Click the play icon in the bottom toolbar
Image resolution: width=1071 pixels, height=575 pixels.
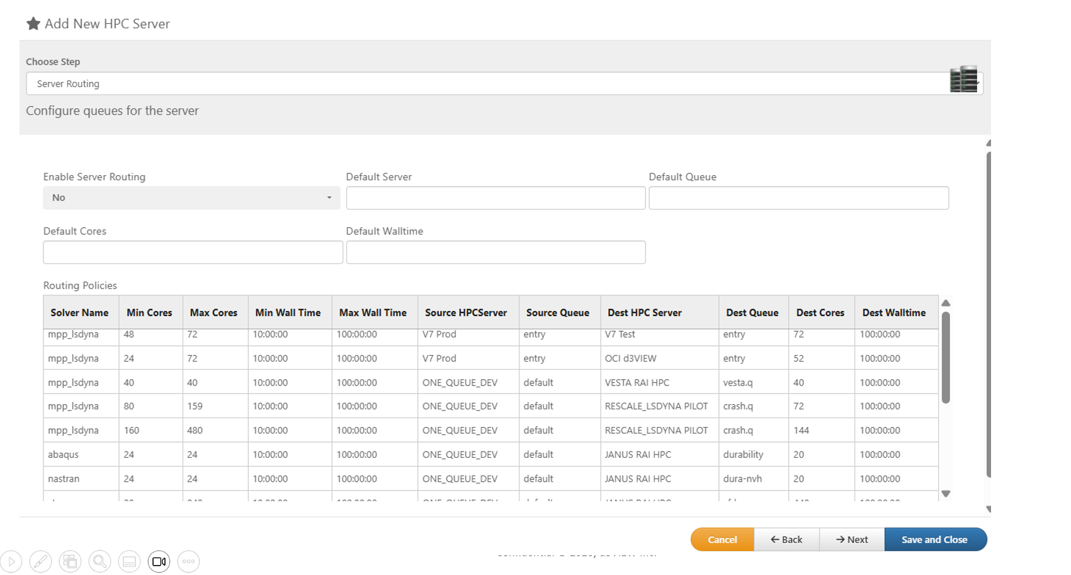pyautogui.click(x=11, y=561)
